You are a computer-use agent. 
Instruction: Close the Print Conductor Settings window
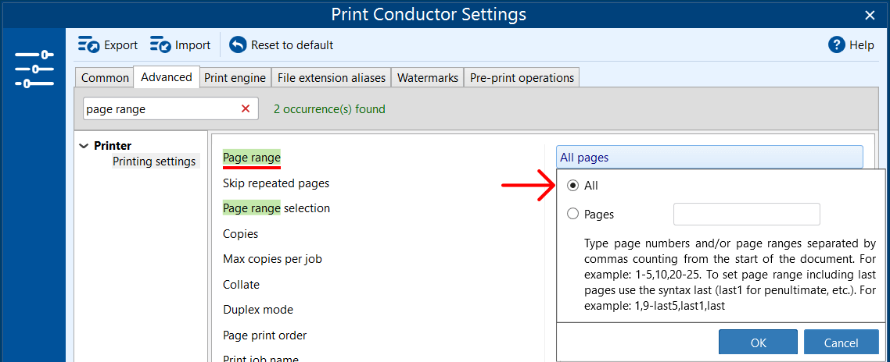click(870, 15)
